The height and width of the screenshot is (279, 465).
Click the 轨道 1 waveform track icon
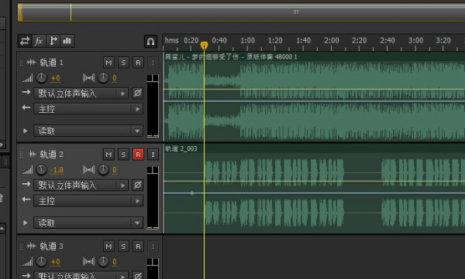(x=32, y=62)
